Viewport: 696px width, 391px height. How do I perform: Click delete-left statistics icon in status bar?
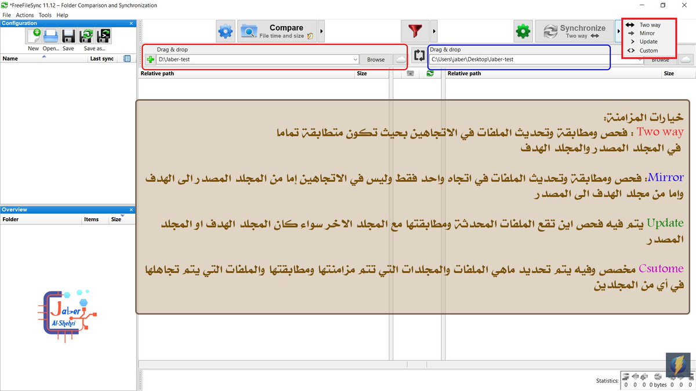(x=625, y=377)
